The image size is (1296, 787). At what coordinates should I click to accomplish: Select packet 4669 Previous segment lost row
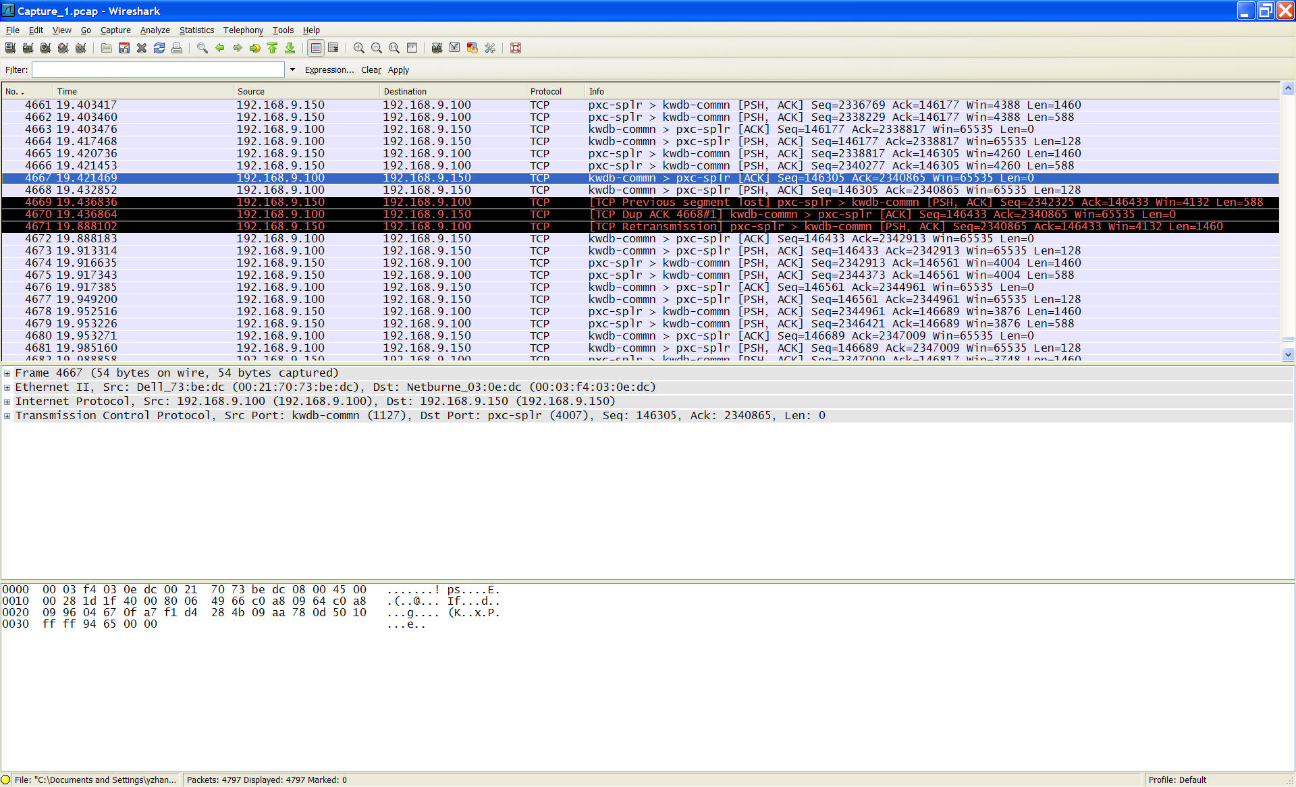pos(640,202)
